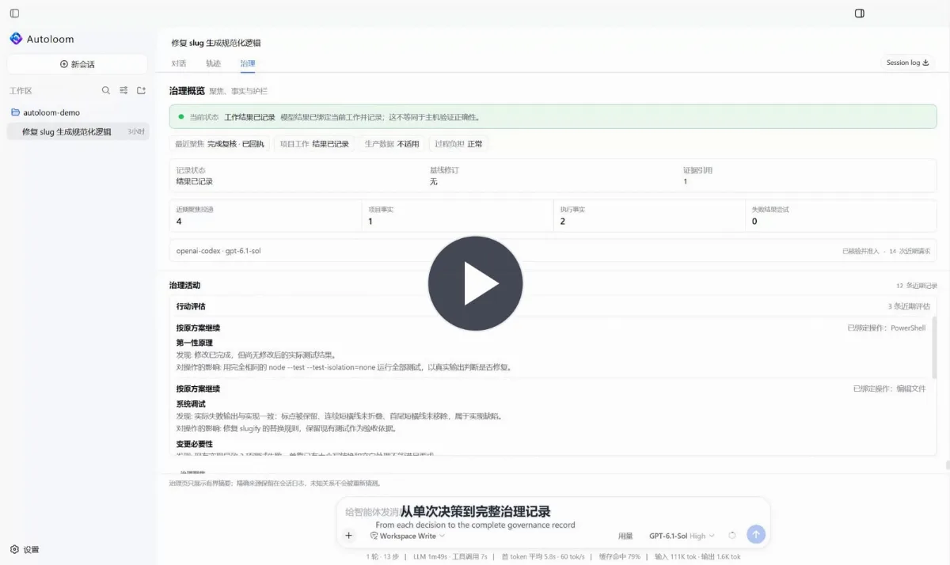
Task: Search the workspace with magnifier icon
Action: (x=106, y=91)
